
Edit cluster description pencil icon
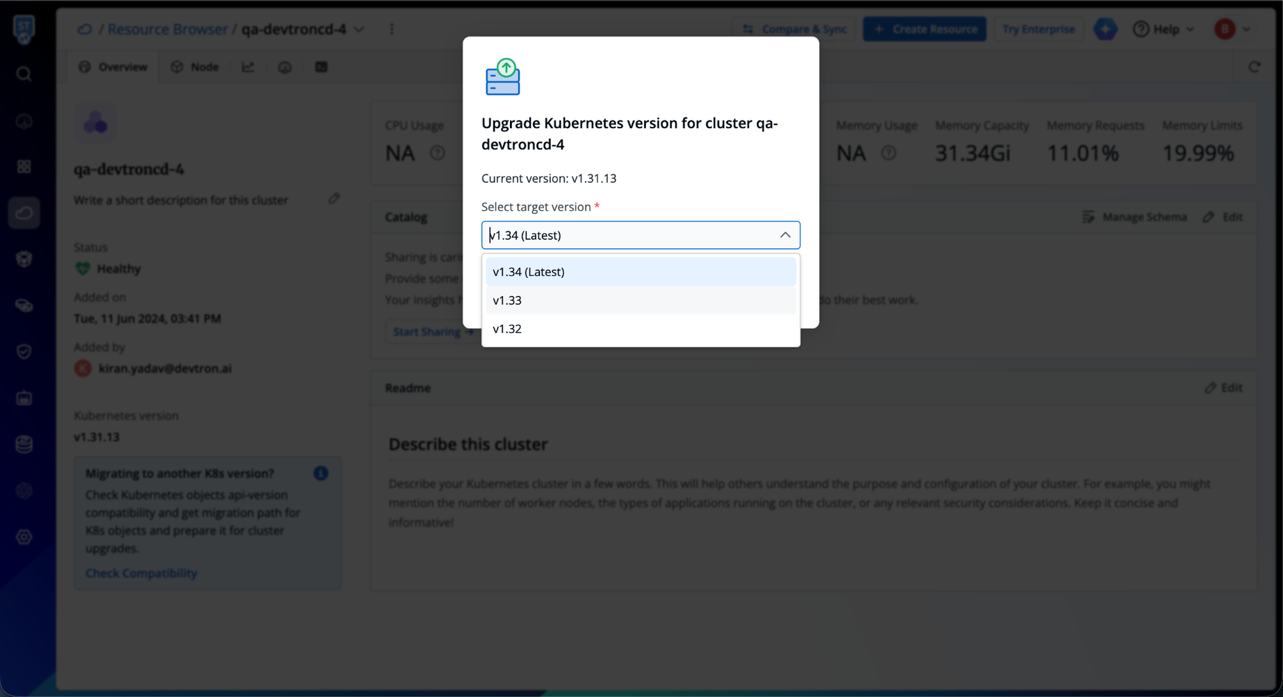(334, 199)
